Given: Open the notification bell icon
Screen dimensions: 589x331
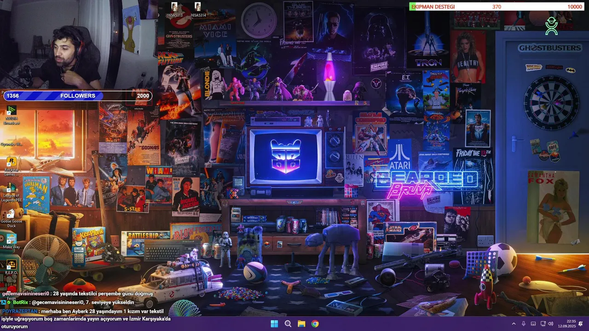Looking at the screenshot, I should point(581,324).
